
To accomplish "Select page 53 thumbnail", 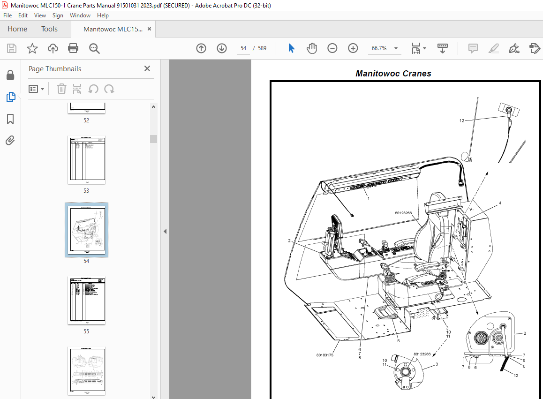I will [x=87, y=160].
